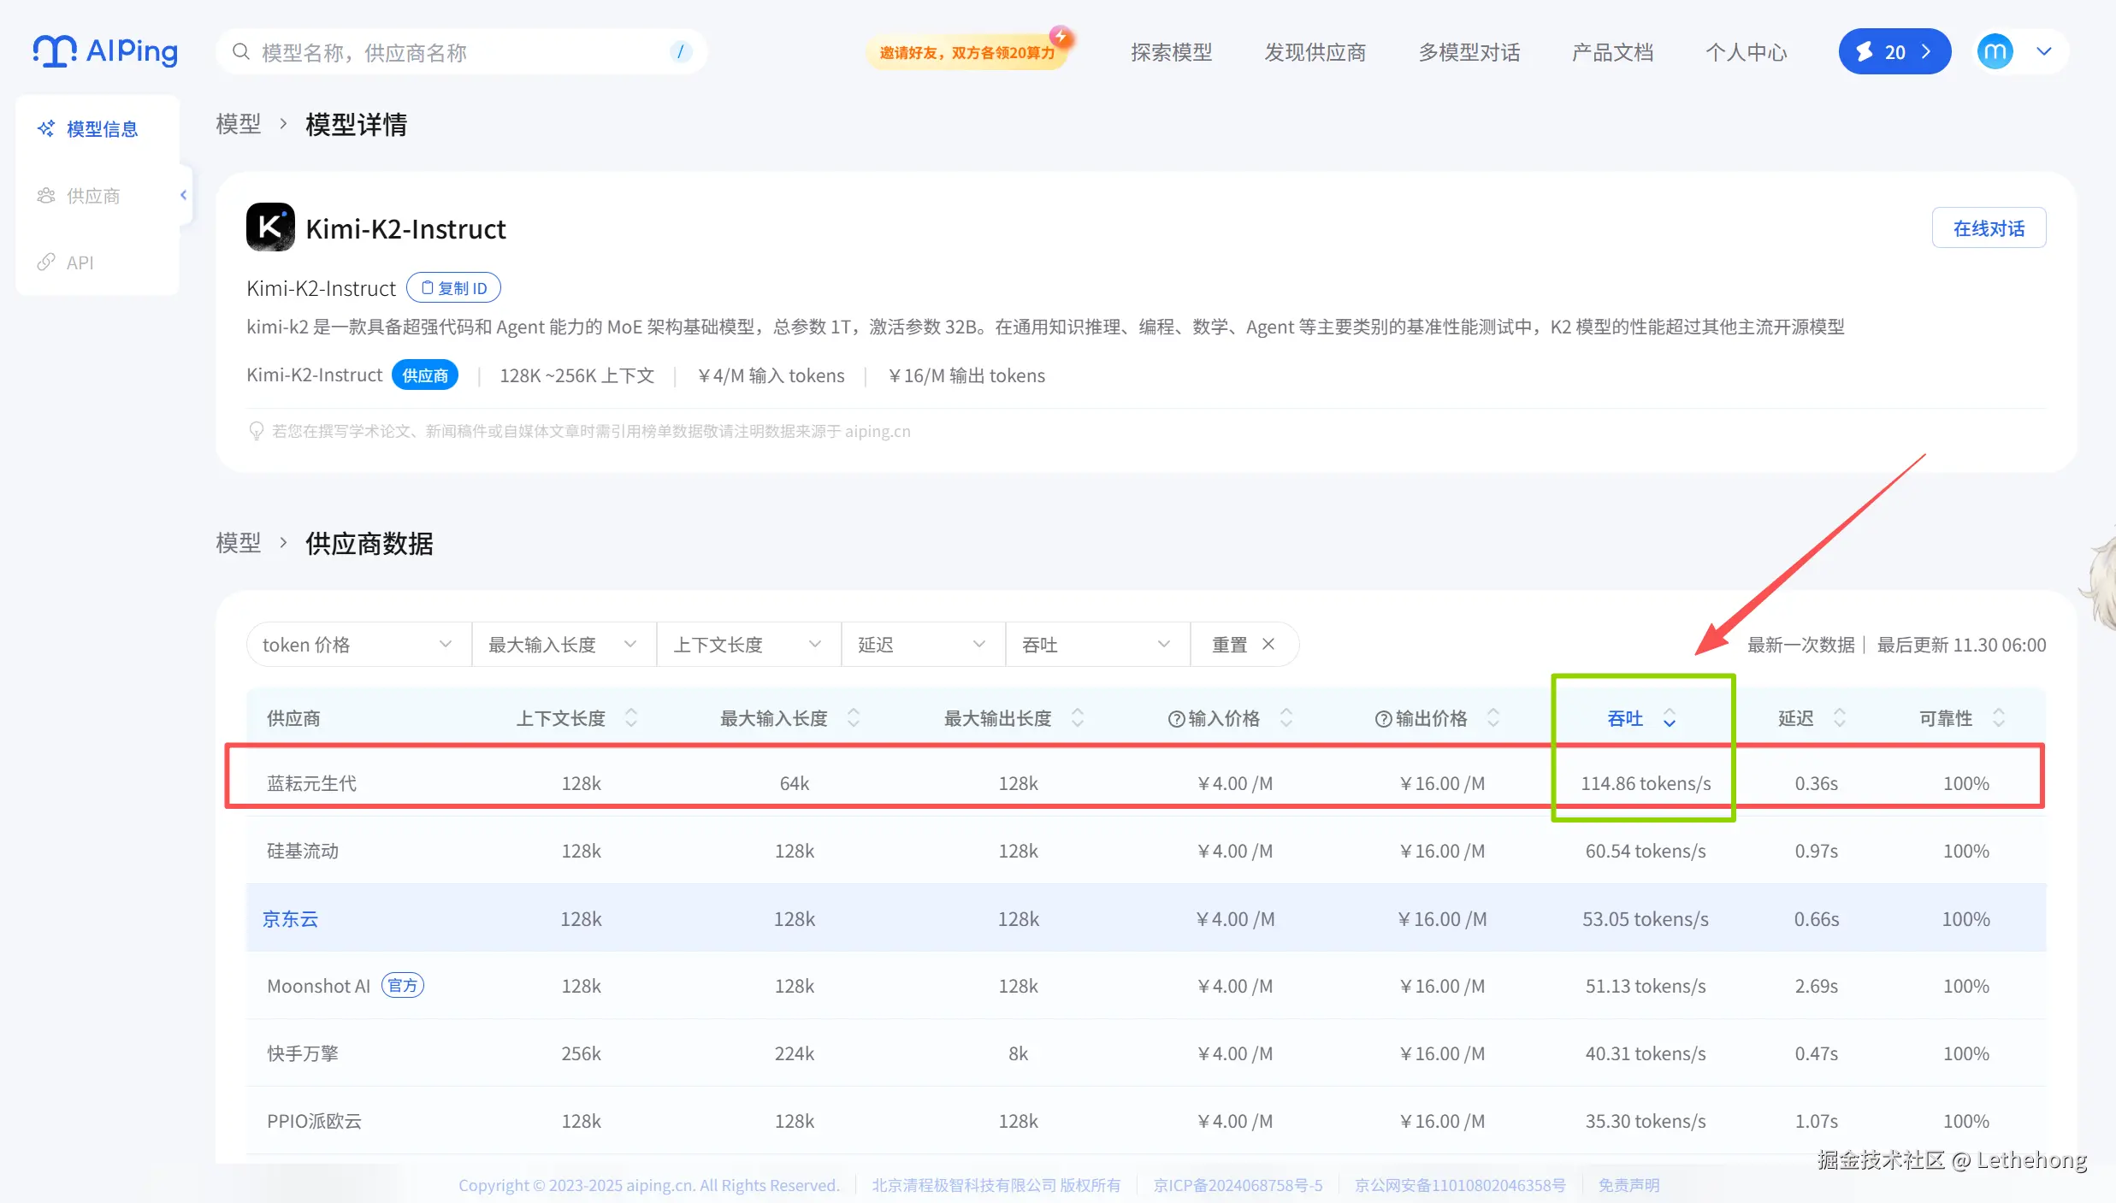Collapse the sidebar with arrow handle
Image resolution: width=2116 pixels, height=1203 pixels.
coord(183,195)
